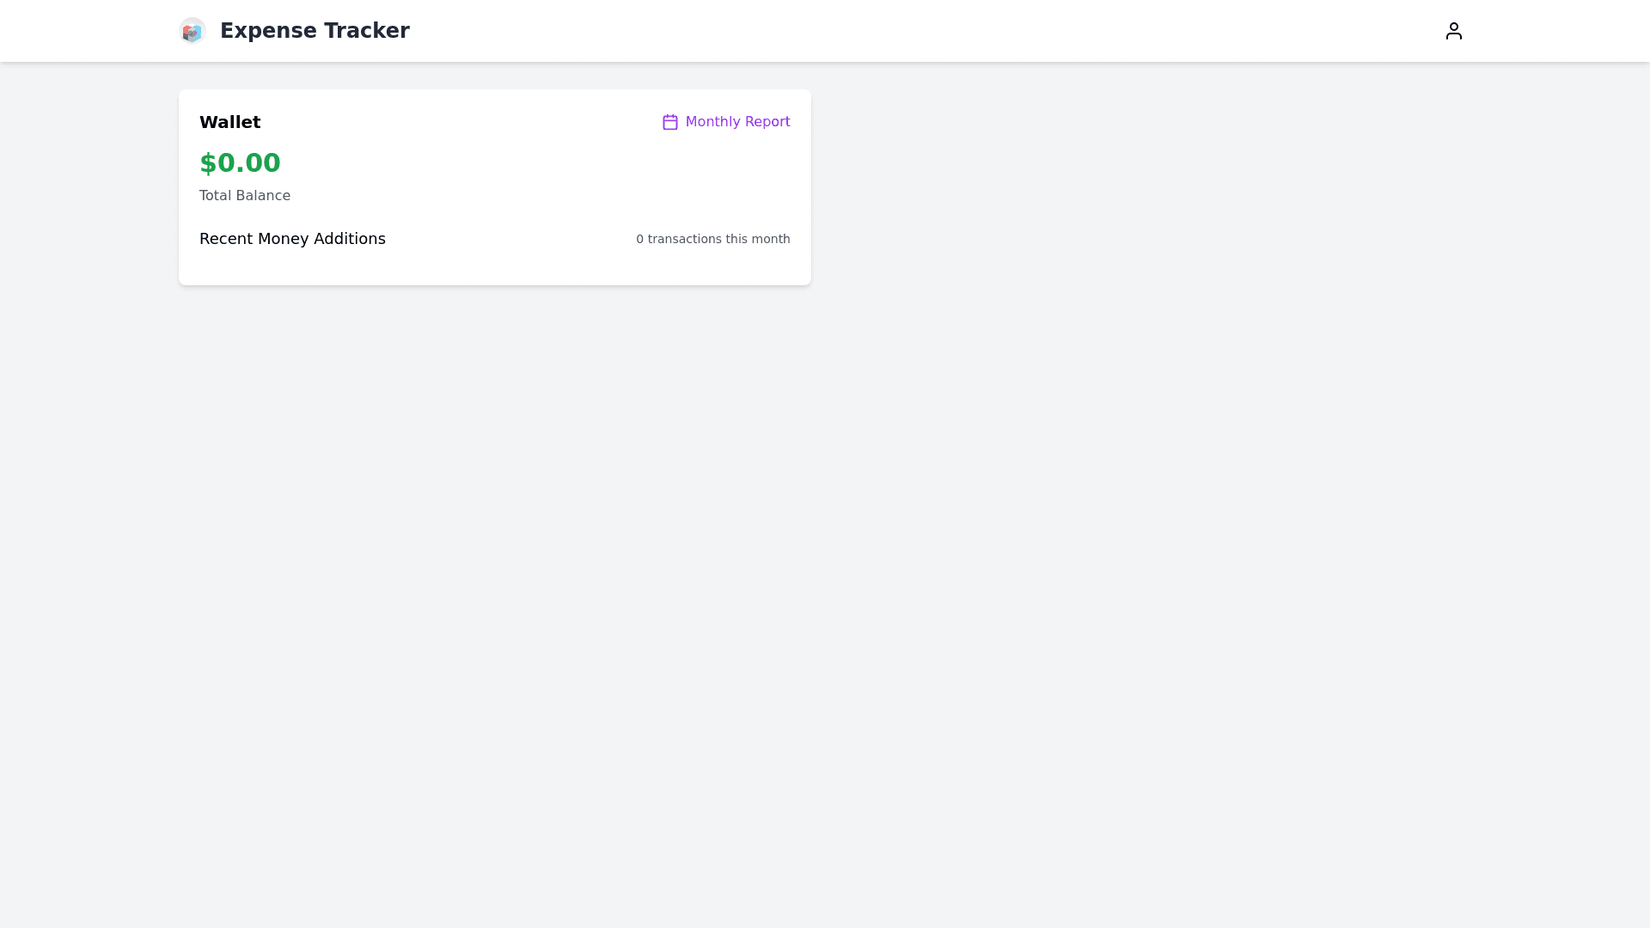
Task: Click the Total Balance label
Action: pos(245,196)
